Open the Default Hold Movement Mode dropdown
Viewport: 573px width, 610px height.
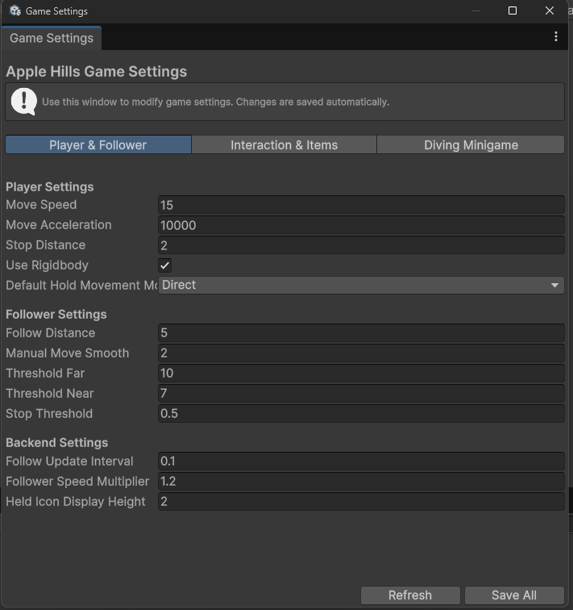(x=361, y=285)
